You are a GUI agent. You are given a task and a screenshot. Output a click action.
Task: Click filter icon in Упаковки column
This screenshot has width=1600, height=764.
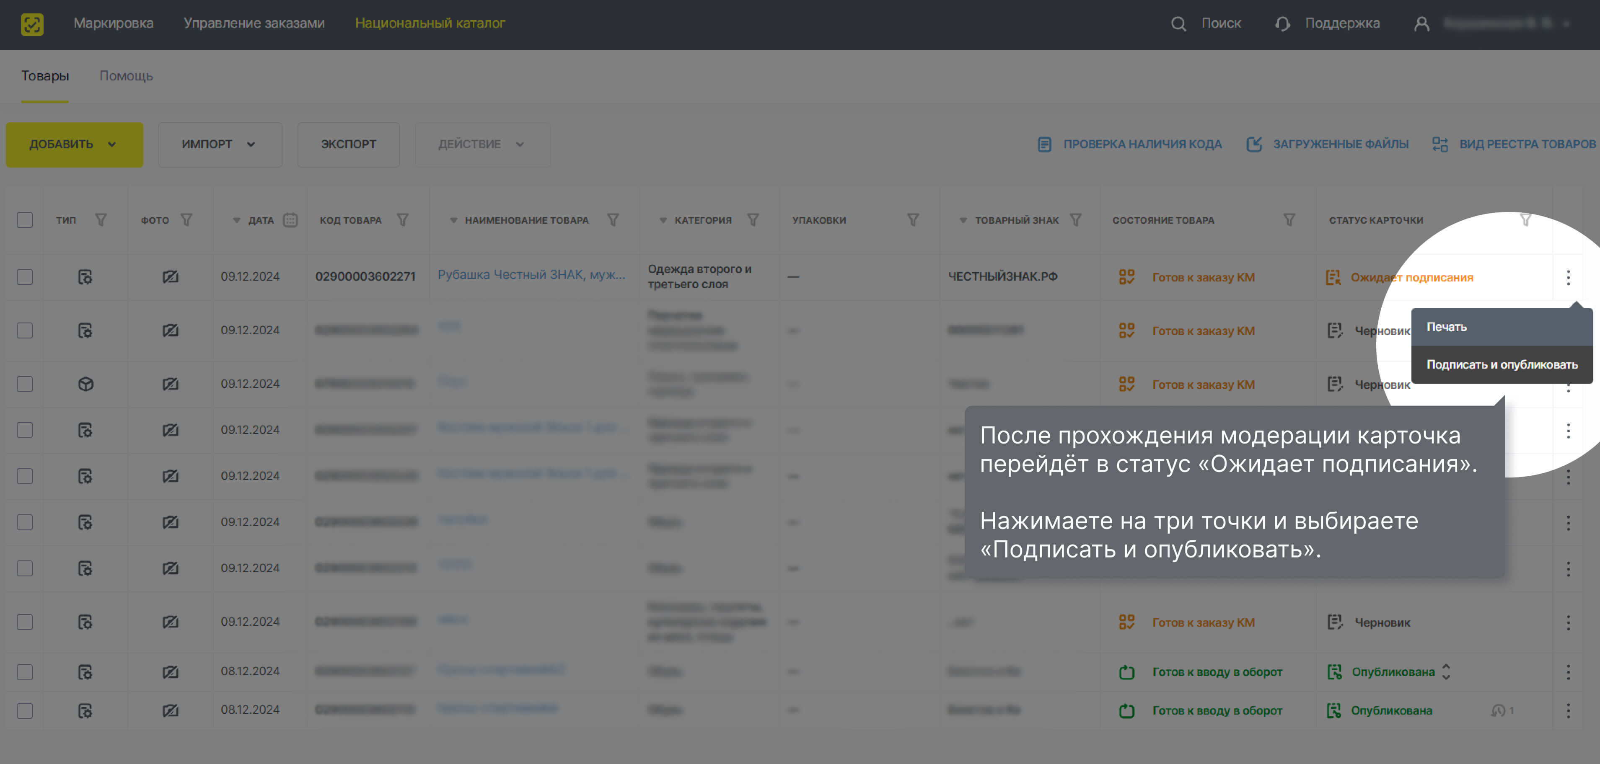[912, 220]
